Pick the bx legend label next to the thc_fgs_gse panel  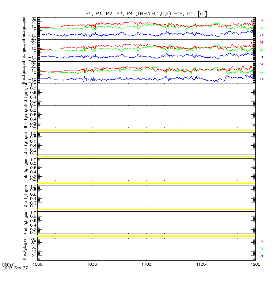(261, 79)
